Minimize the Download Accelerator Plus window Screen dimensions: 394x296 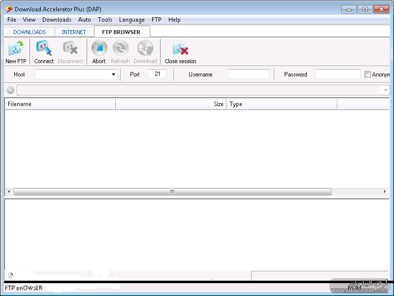(349, 9)
